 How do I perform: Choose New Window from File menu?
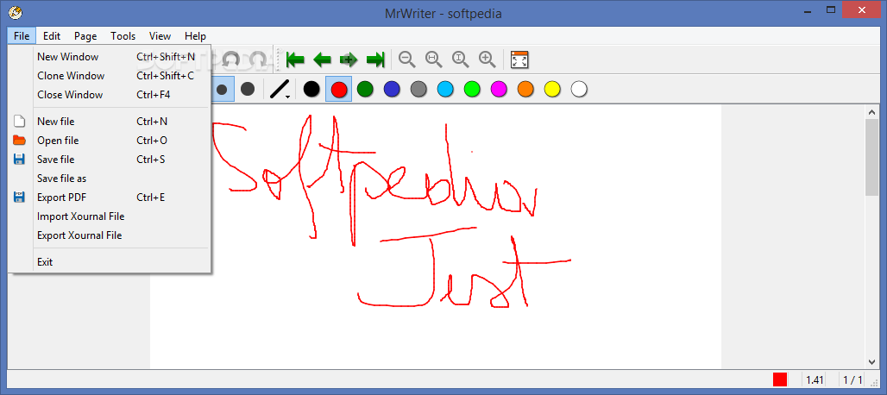pyautogui.click(x=110, y=57)
